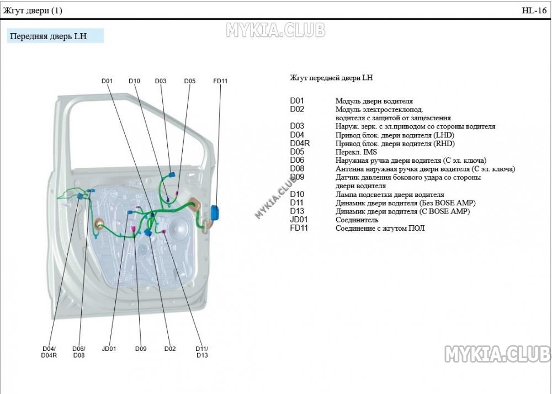Screen dimensions: 552x394
Task: Open the MYKIA.CLUB watermark at bottom right
Action: [497, 354]
